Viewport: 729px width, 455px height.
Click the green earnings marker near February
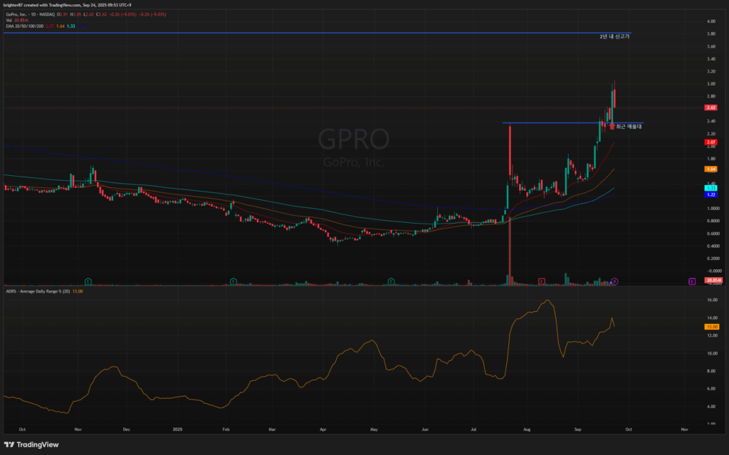coord(234,281)
